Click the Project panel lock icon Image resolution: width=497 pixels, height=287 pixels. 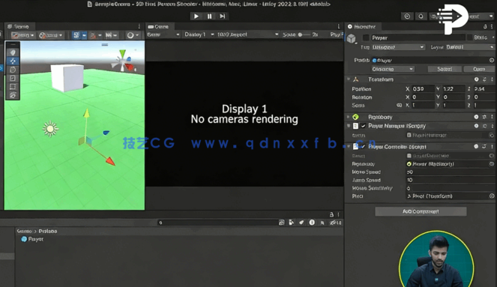tap(331, 214)
